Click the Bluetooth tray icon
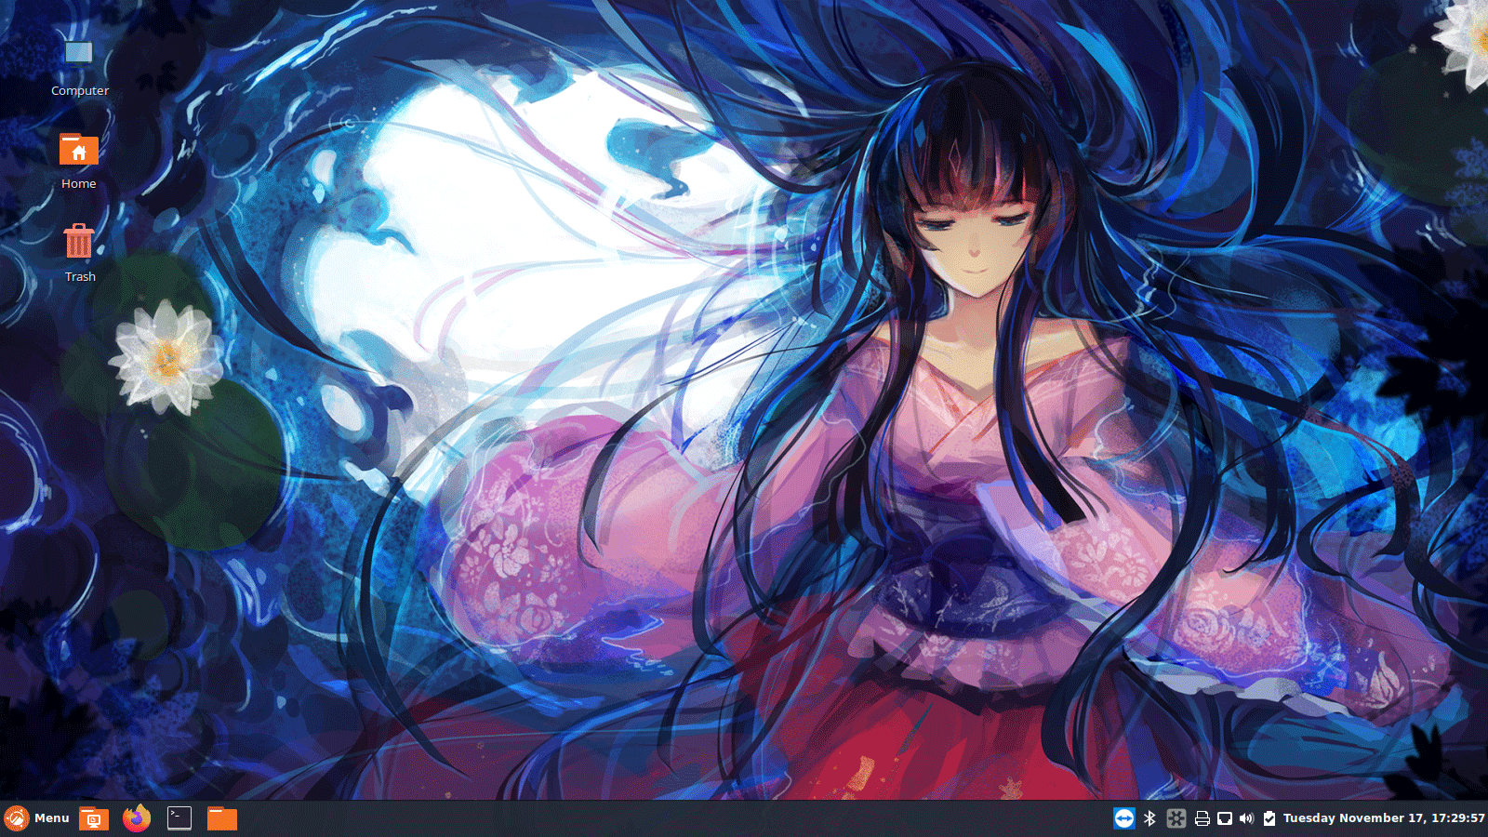This screenshot has height=837, width=1488. point(1149,818)
